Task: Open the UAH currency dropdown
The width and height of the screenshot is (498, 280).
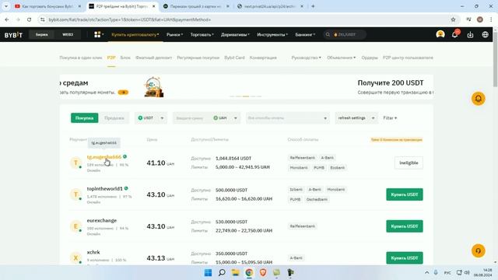Action: click(x=225, y=118)
